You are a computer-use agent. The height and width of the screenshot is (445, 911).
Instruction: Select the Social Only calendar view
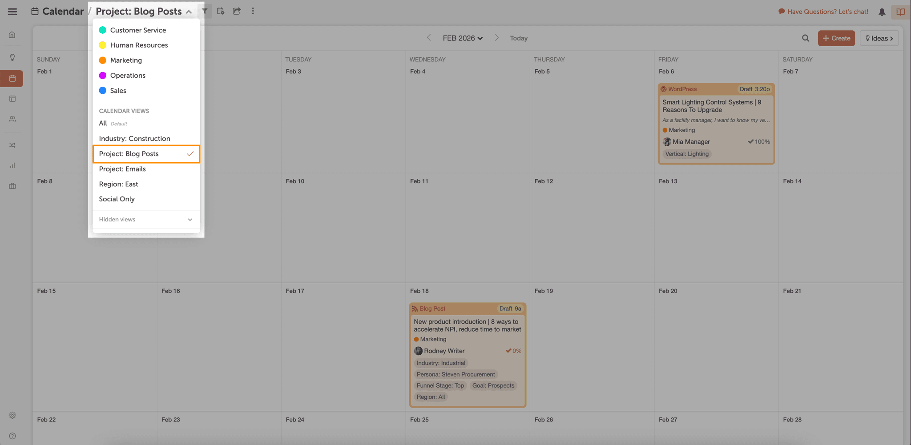pos(117,199)
